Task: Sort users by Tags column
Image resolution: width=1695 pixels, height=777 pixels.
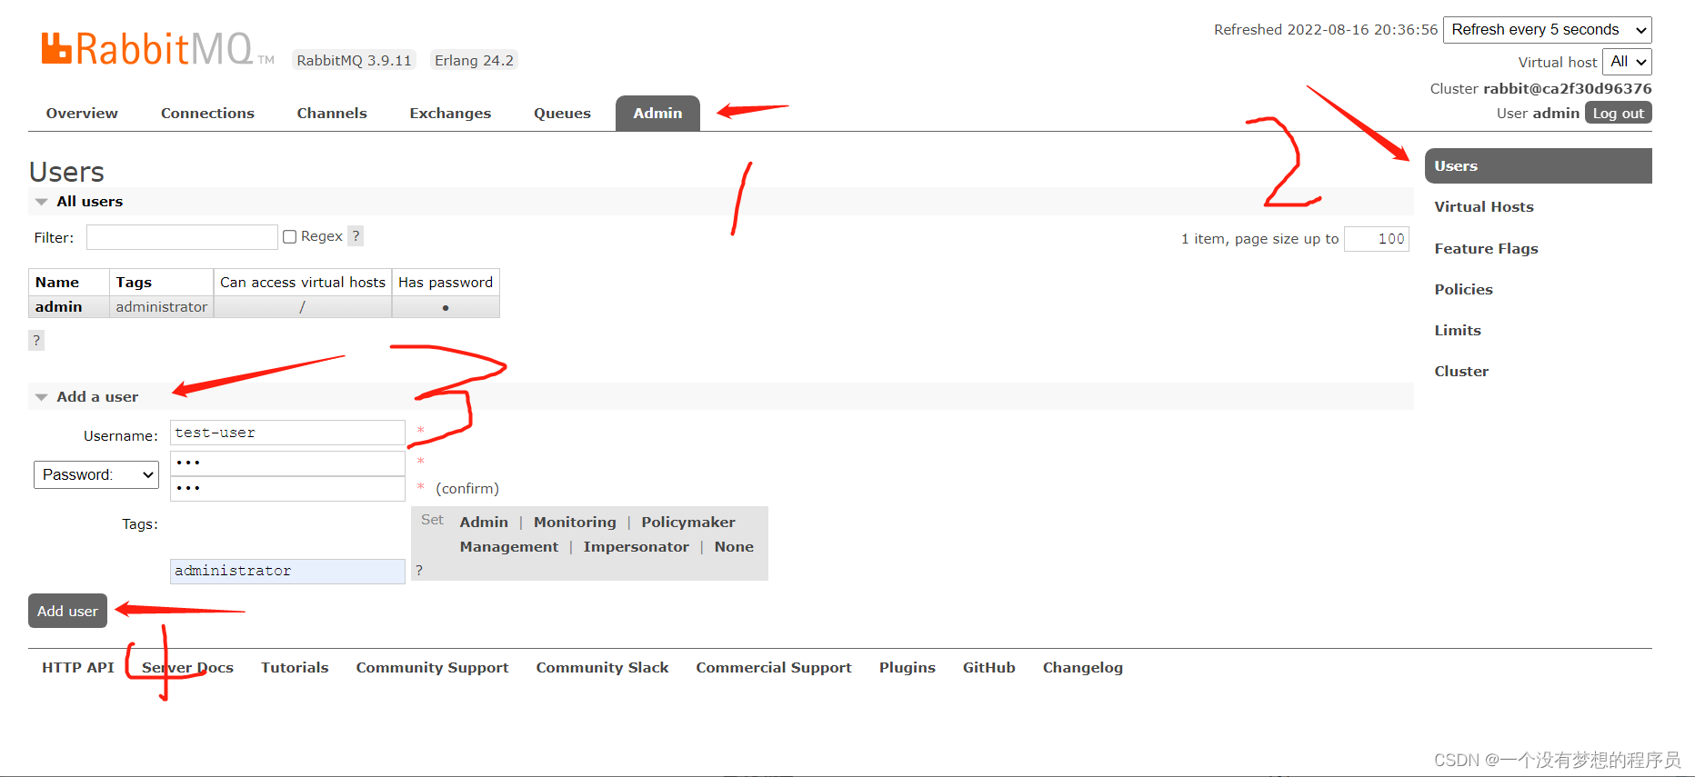Action: (134, 283)
